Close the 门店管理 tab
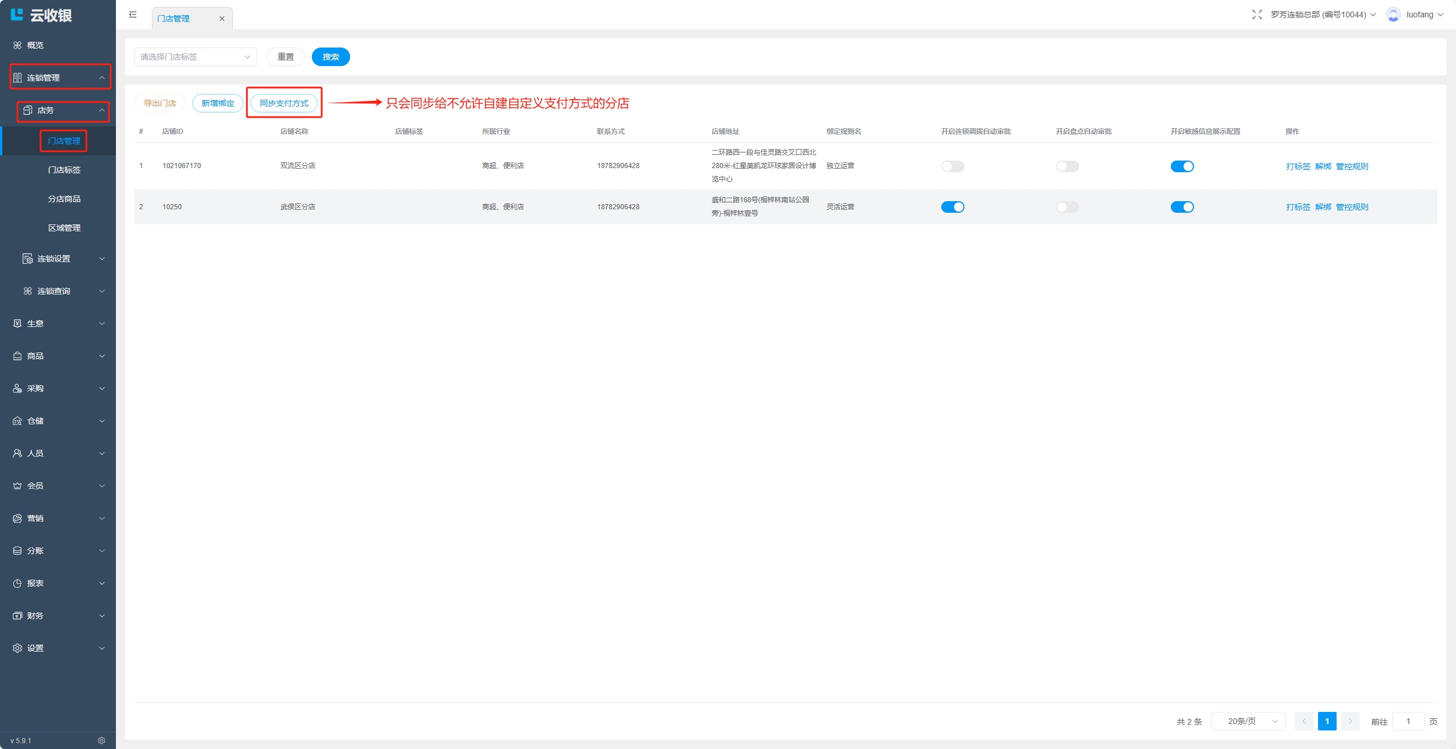The height and width of the screenshot is (749, 1456). (x=221, y=19)
